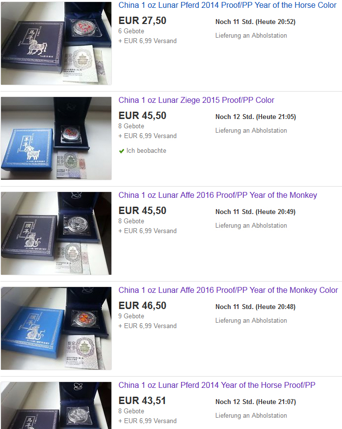Viewport: 342px width, 429px height.
Task: Open the Pferd 2014 Year of the Horse Proof/PP title
Action: tap(217, 385)
